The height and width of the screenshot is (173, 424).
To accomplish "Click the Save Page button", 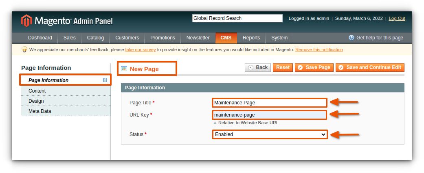I will (314, 68).
